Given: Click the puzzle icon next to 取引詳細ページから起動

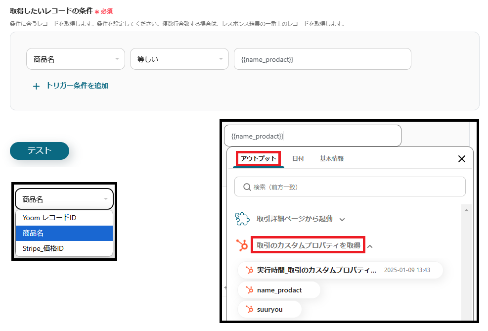Looking at the screenshot, I should [x=242, y=219].
